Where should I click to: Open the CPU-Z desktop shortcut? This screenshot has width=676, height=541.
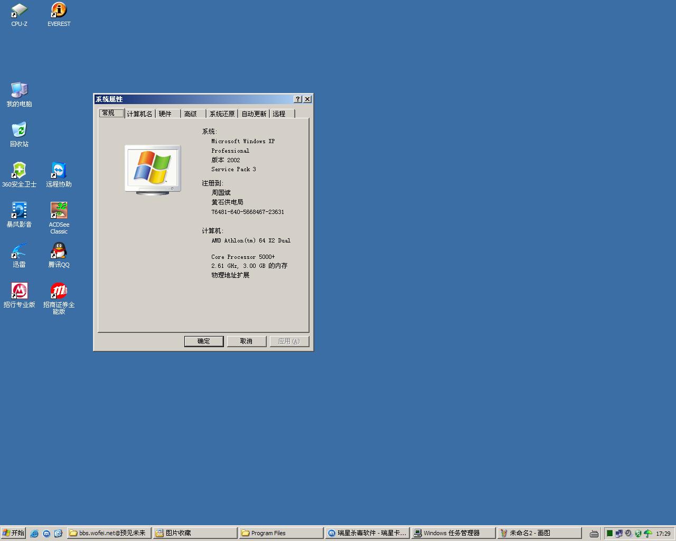[x=19, y=14]
